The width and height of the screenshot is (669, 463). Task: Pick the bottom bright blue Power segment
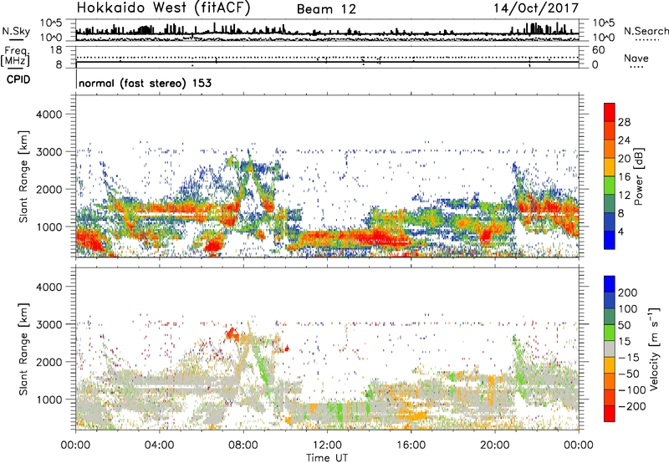coord(610,240)
